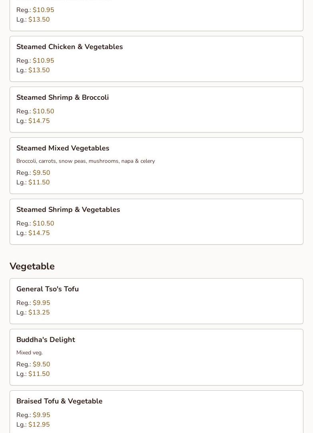Click the broccoli, carrots, snow peas description
313x433 pixels.
pos(85,161)
